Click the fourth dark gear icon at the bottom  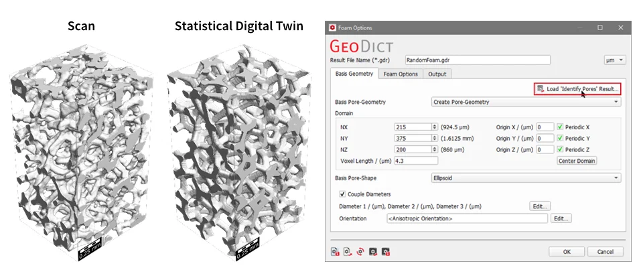pyautogui.click(x=373, y=252)
